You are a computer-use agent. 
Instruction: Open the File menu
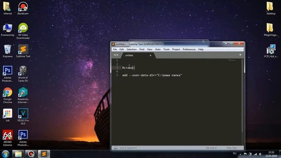(x=115, y=49)
